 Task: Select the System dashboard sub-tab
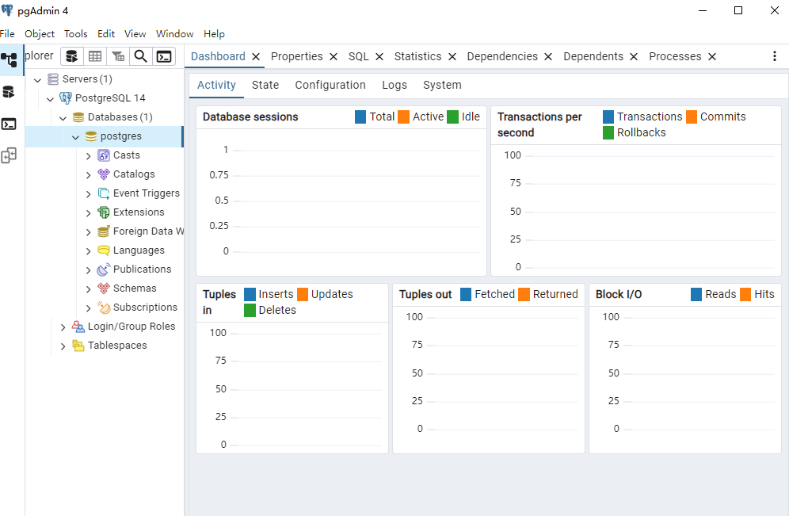[x=442, y=85]
